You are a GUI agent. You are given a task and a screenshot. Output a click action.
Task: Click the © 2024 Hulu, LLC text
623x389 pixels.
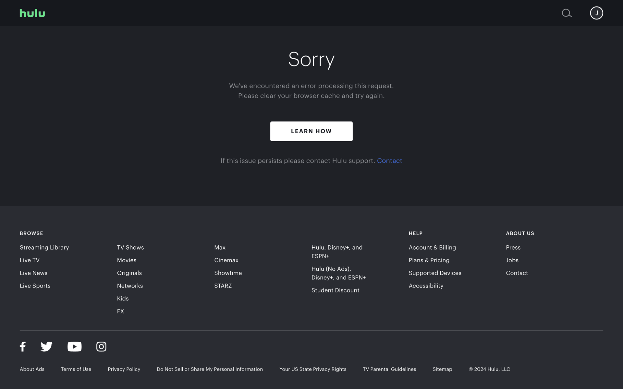point(489,369)
